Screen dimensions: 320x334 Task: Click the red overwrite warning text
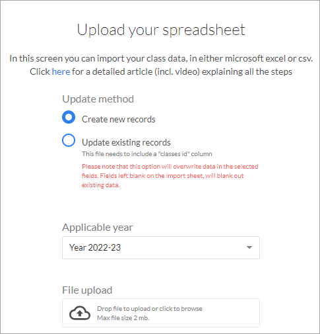coord(170,176)
